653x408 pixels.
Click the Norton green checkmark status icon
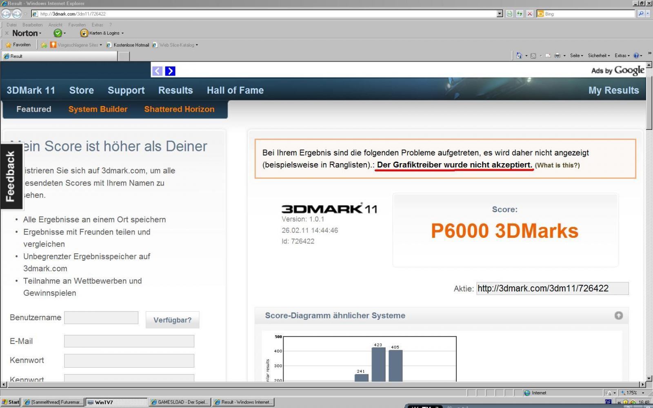58,33
